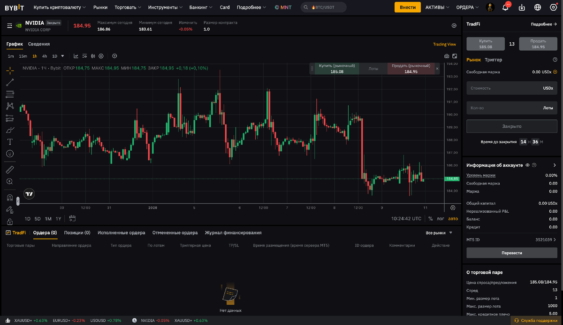The image size is (563, 325).
Task: Open the header settings hexagon icon
Action: point(553,8)
